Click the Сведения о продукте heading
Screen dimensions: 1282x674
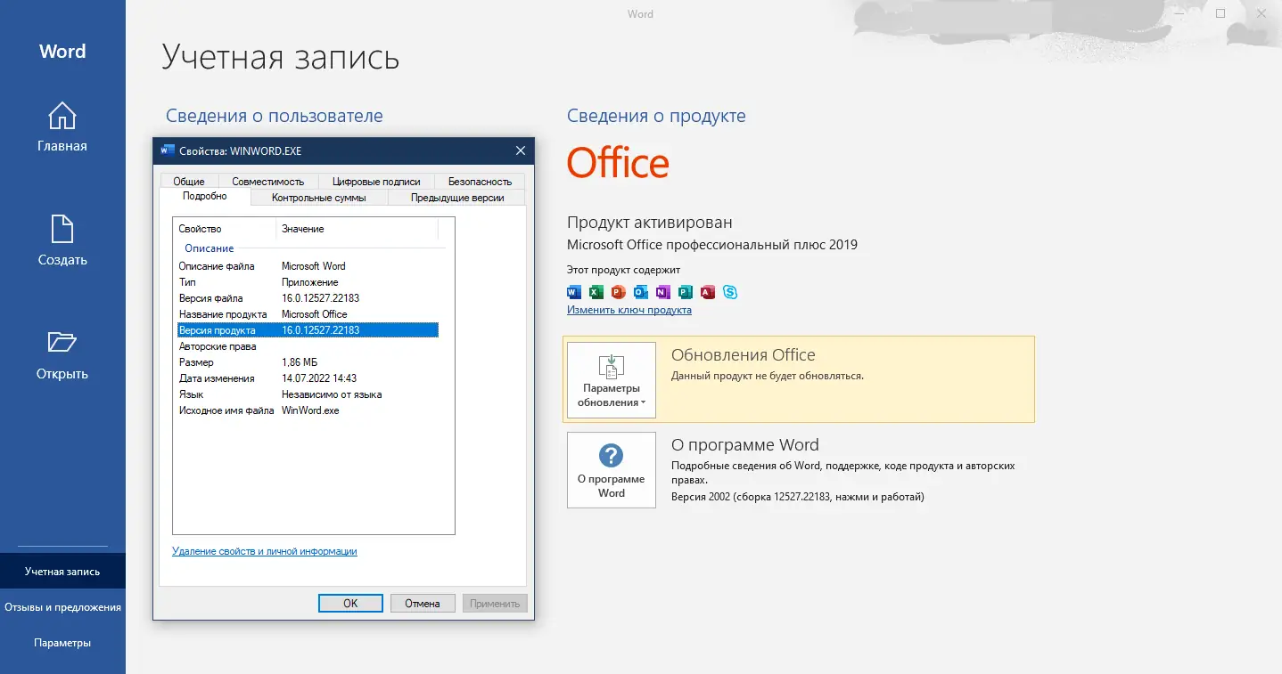click(656, 116)
